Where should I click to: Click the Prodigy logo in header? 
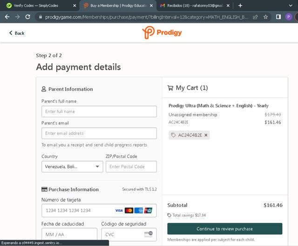(162, 33)
